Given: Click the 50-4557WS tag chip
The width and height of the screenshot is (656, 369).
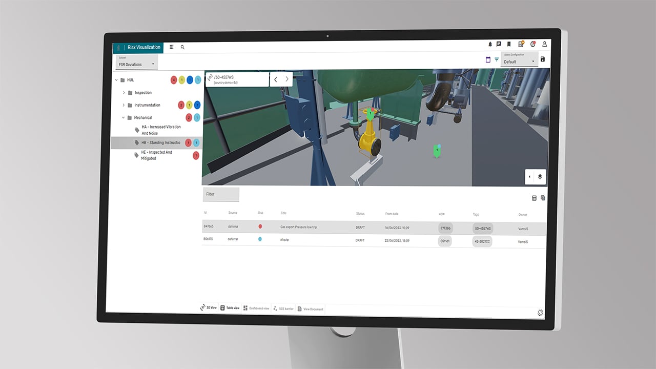Looking at the screenshot, I should tap(482, 228).
